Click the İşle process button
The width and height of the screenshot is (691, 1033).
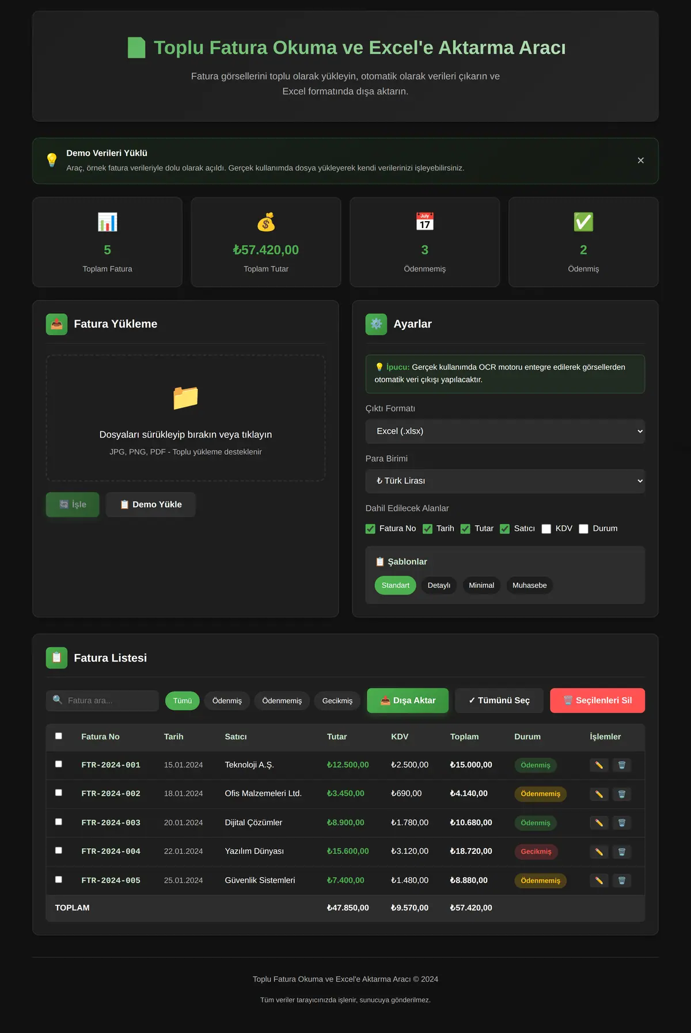tap(73, 504)
